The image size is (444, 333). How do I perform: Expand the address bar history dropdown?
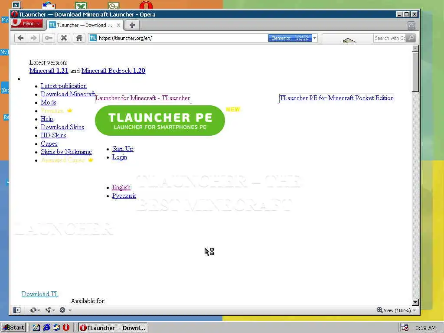click(x=315, y=38)
